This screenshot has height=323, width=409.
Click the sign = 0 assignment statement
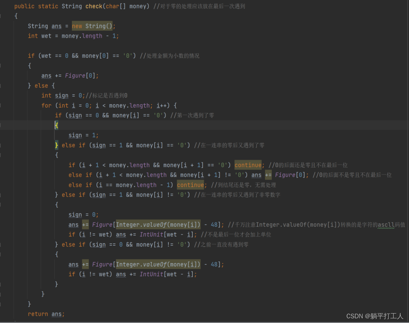(x=84, y=215)
